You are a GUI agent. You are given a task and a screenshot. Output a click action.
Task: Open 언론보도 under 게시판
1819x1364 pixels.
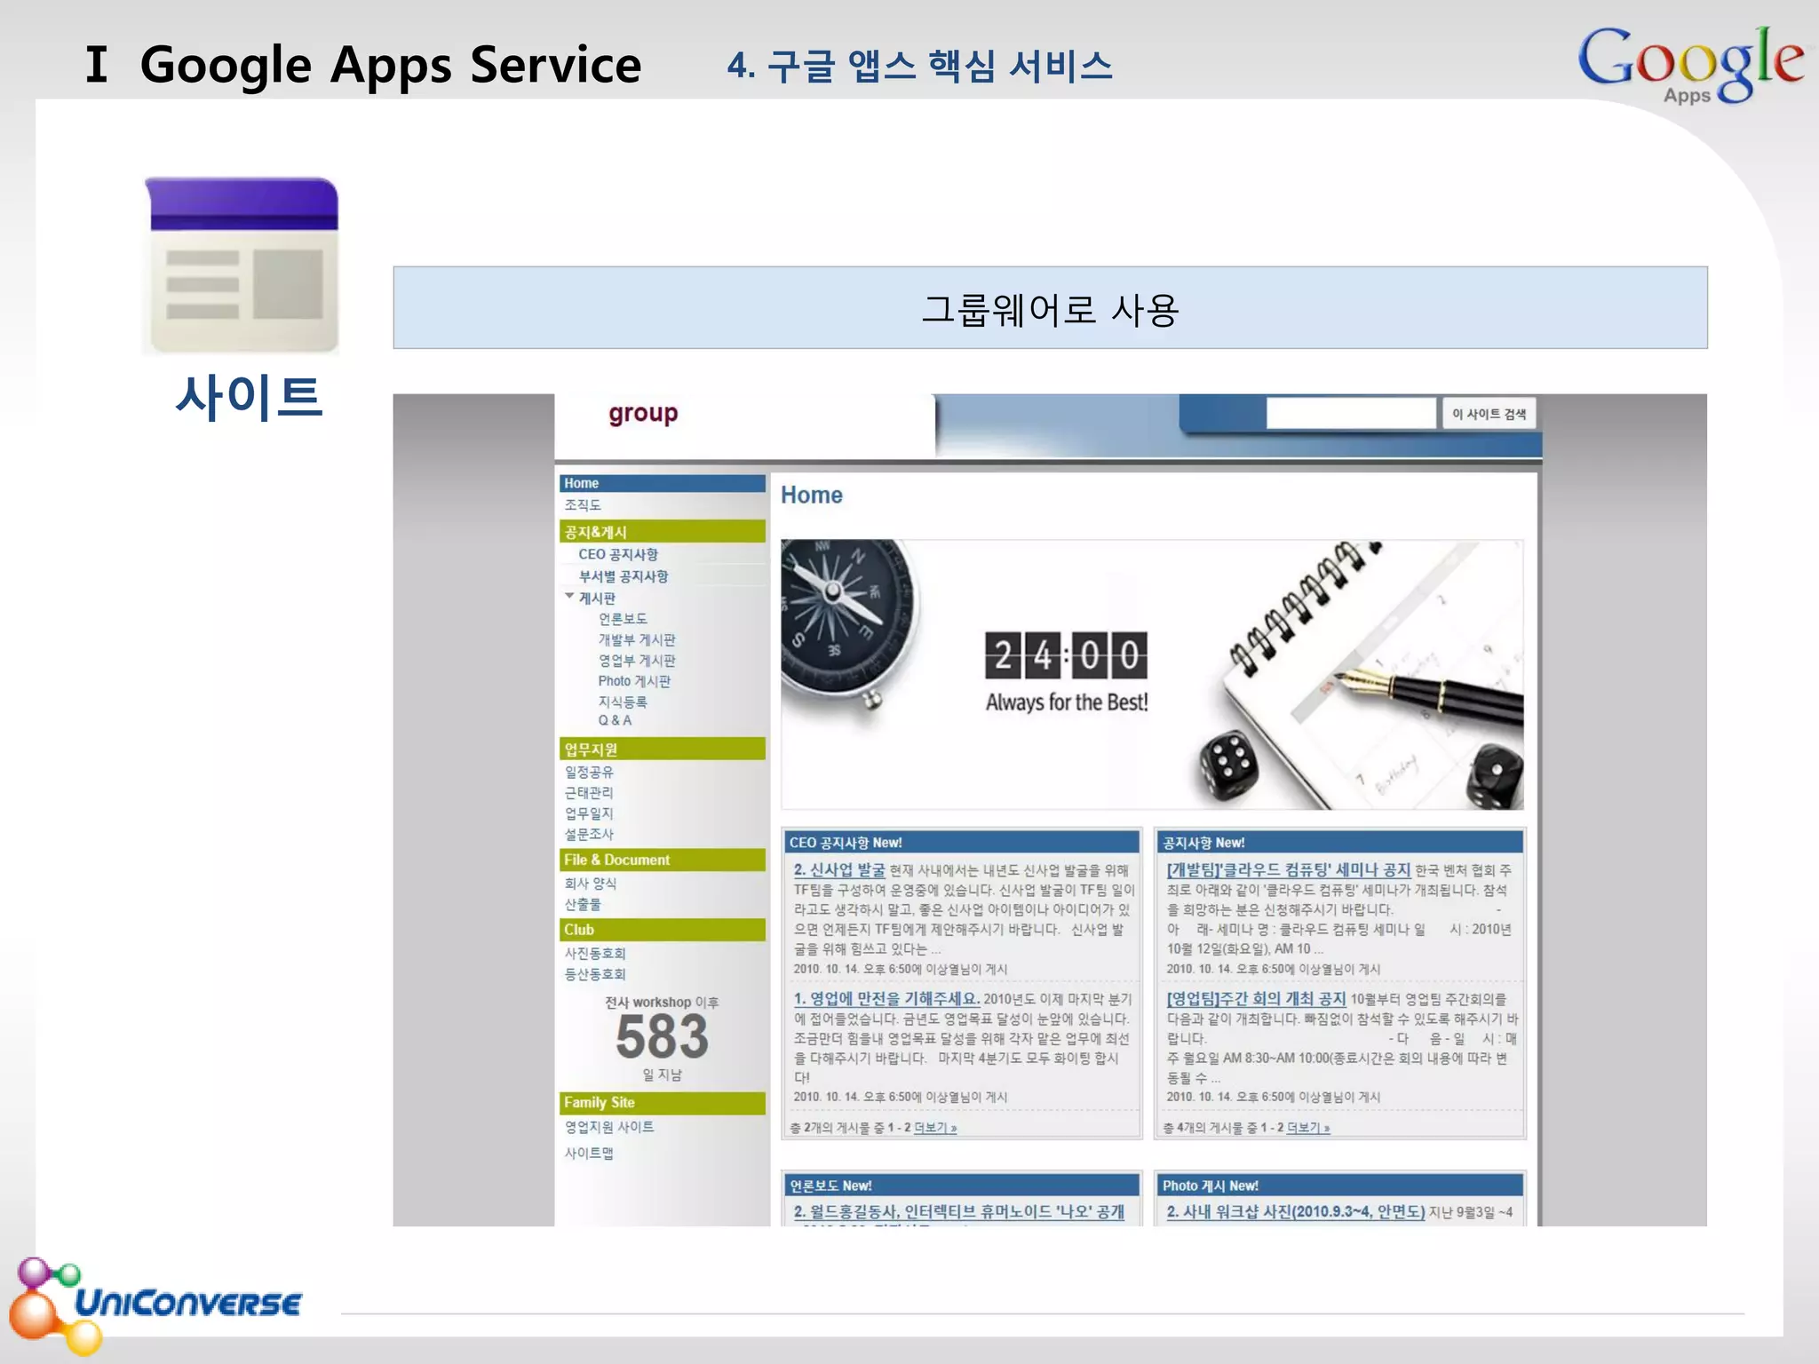(x=623, y=619)
